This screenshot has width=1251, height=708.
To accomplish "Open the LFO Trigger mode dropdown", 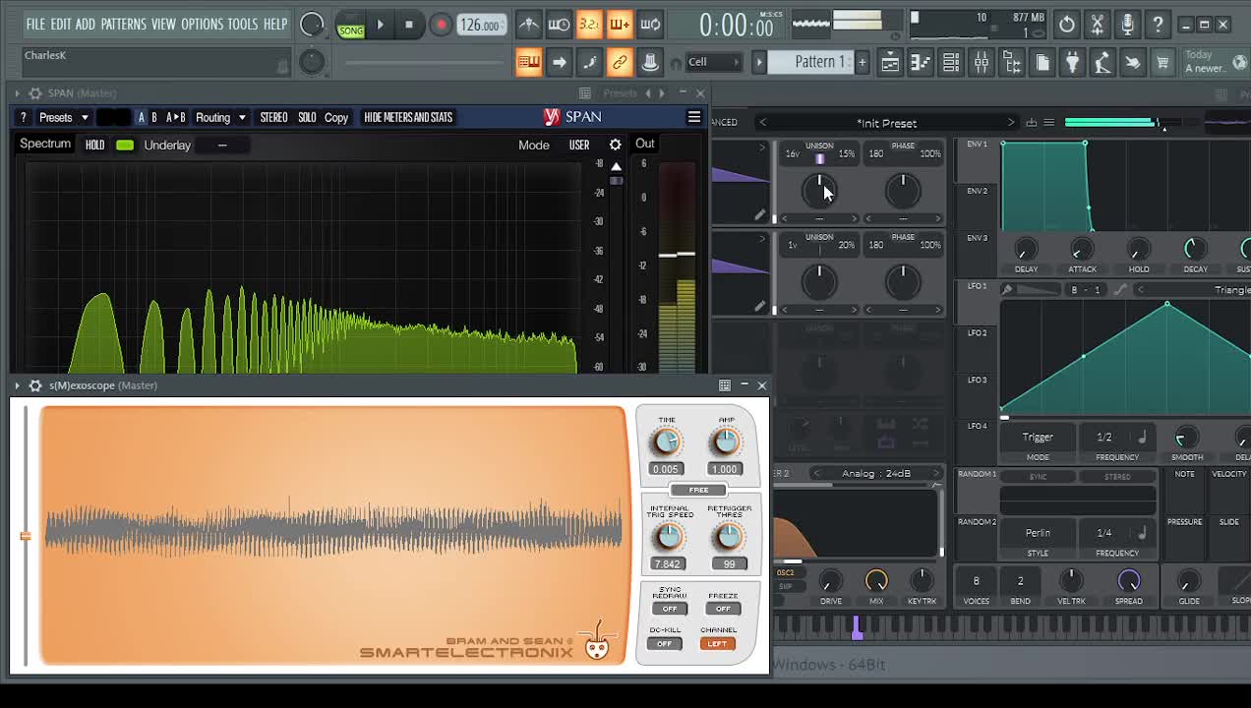I will click(x=1038, y=437).
